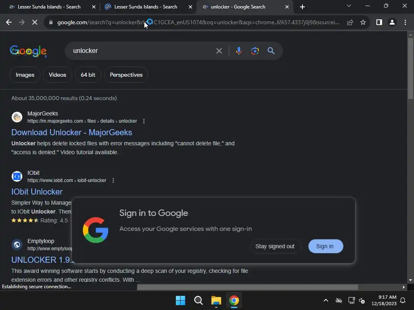Click the Google logo
The image size is (414, 310).
click(28, 51)
